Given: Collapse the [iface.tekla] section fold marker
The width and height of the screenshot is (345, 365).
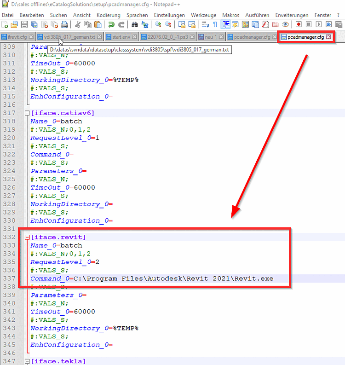Looking at the screenshot, I should pos(27,361).
